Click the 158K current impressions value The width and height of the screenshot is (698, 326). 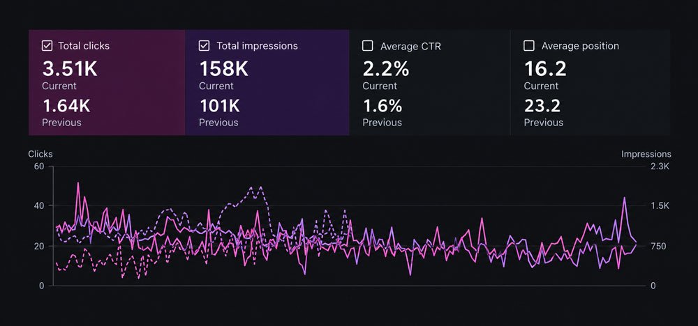pos(223,69)
